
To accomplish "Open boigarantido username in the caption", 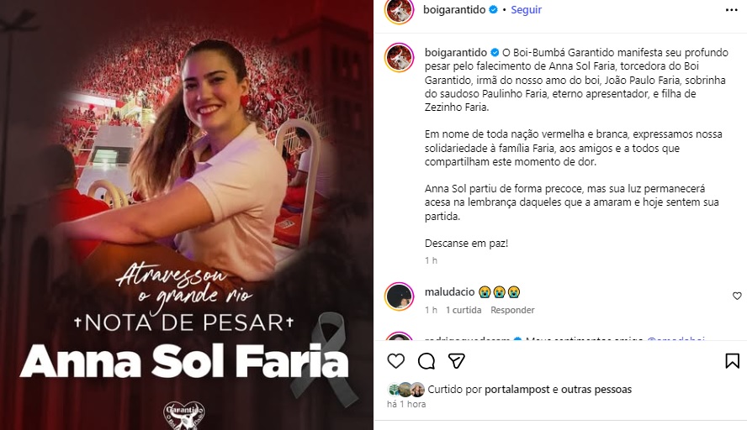I will (456, 52).
